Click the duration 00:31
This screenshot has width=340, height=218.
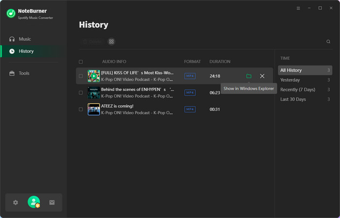point(215,109)
